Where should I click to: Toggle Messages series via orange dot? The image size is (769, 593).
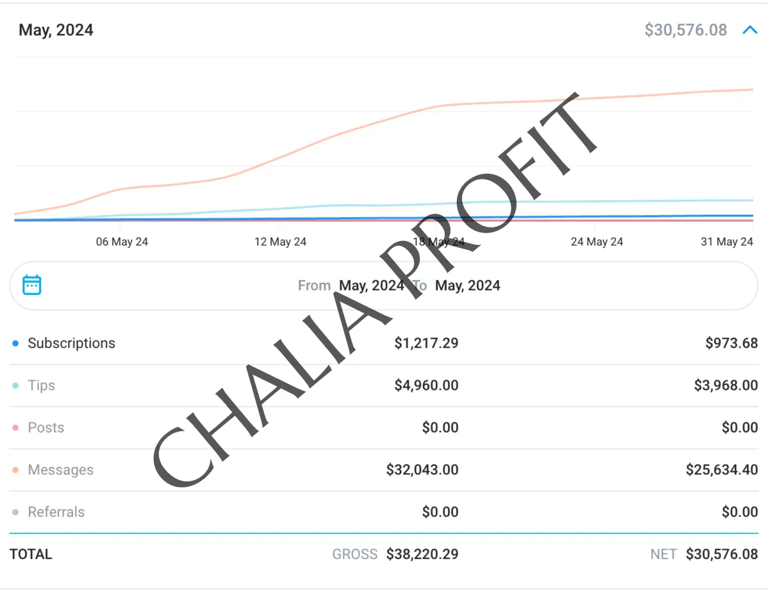click(x=15, y=471)
